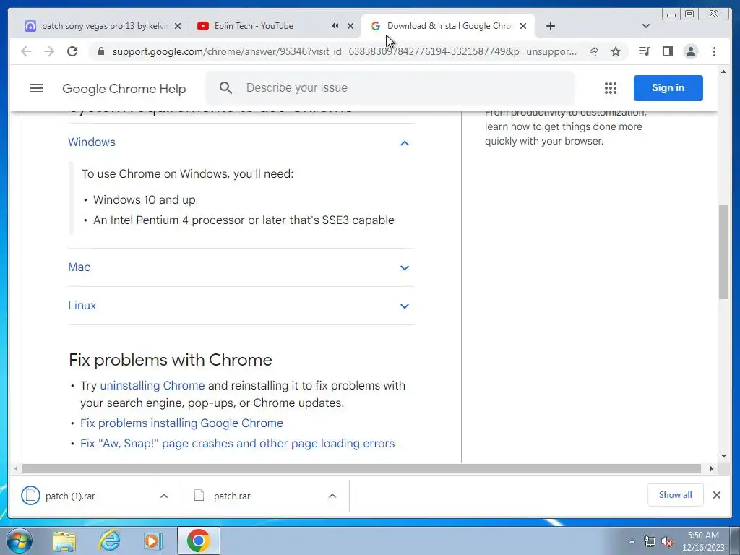
Task: Click the browser forward arrow
Action: point(49,51)
